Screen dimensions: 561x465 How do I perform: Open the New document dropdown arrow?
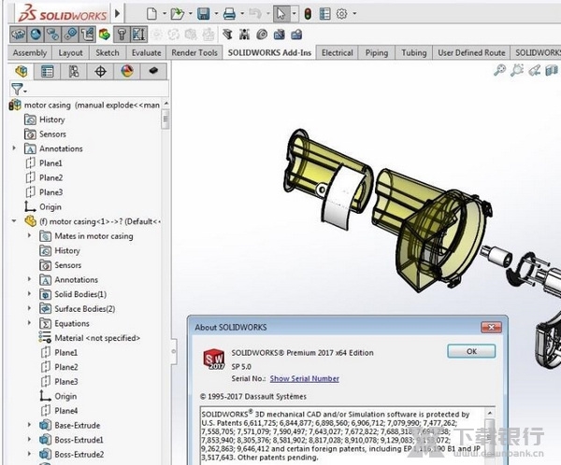pyautogui.click(x=165, y=14)
